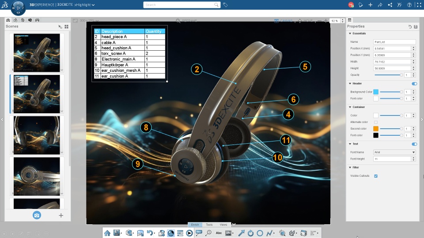Image resolution: width=424 pixels, height=238 pixels.
Task: Select the Abc text annotation tool
Action: [x=219, y=233]
